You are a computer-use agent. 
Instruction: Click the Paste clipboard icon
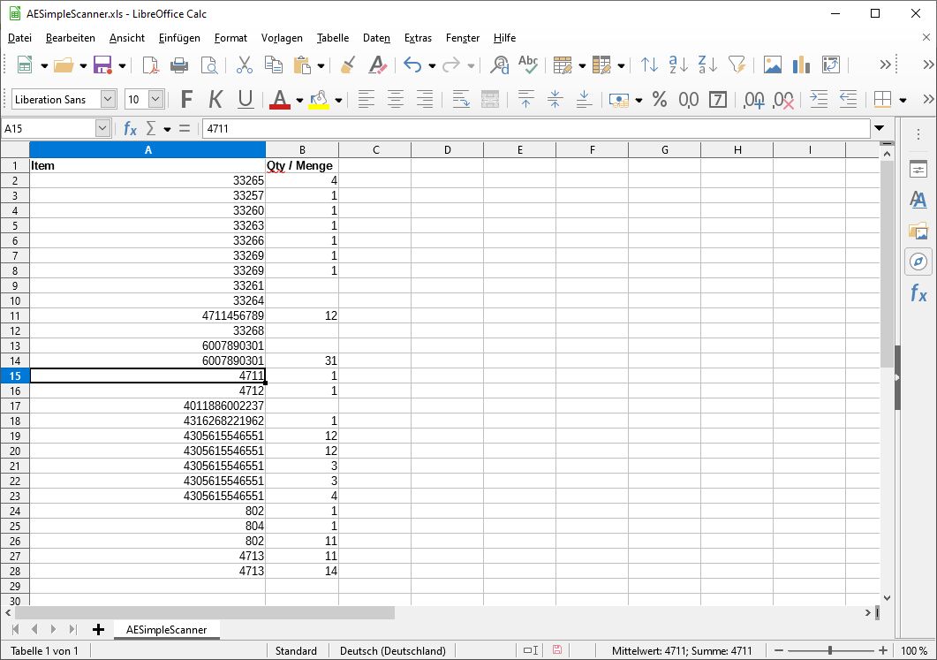pyautogui.click(x=302, y=64)
